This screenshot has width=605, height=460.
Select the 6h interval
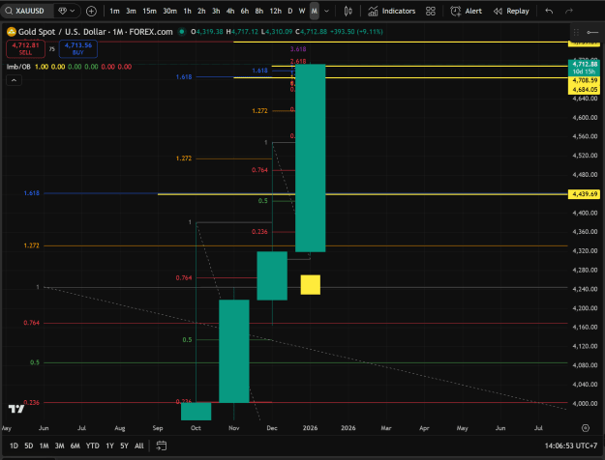[x=245, y=12]
